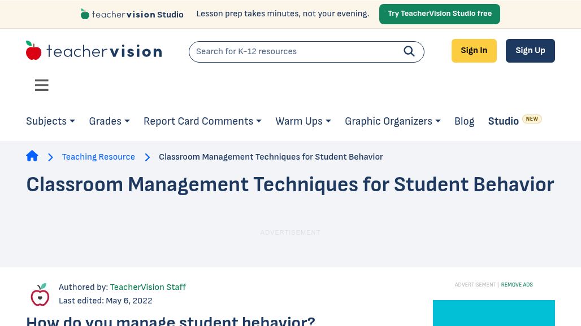Expand the Subjects dropdown menu
Image resolution: width=581 pixels, height=326 pixels.
tap(50, 121)
